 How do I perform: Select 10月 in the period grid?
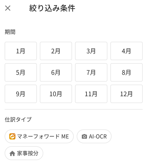56,94
